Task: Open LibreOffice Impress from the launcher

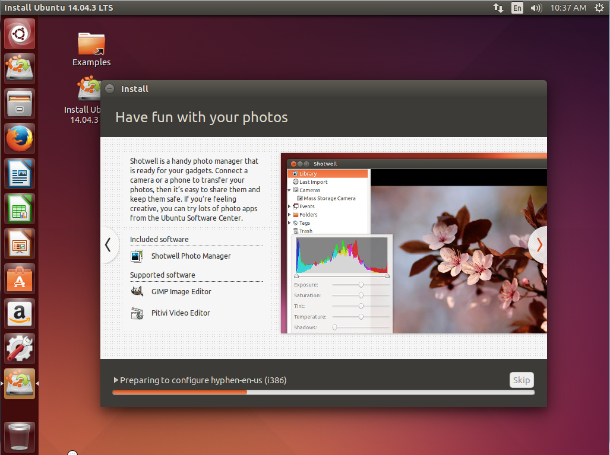Action: (20, 244)
